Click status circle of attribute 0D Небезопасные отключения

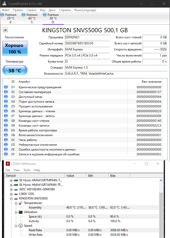[x=6, y=144]
